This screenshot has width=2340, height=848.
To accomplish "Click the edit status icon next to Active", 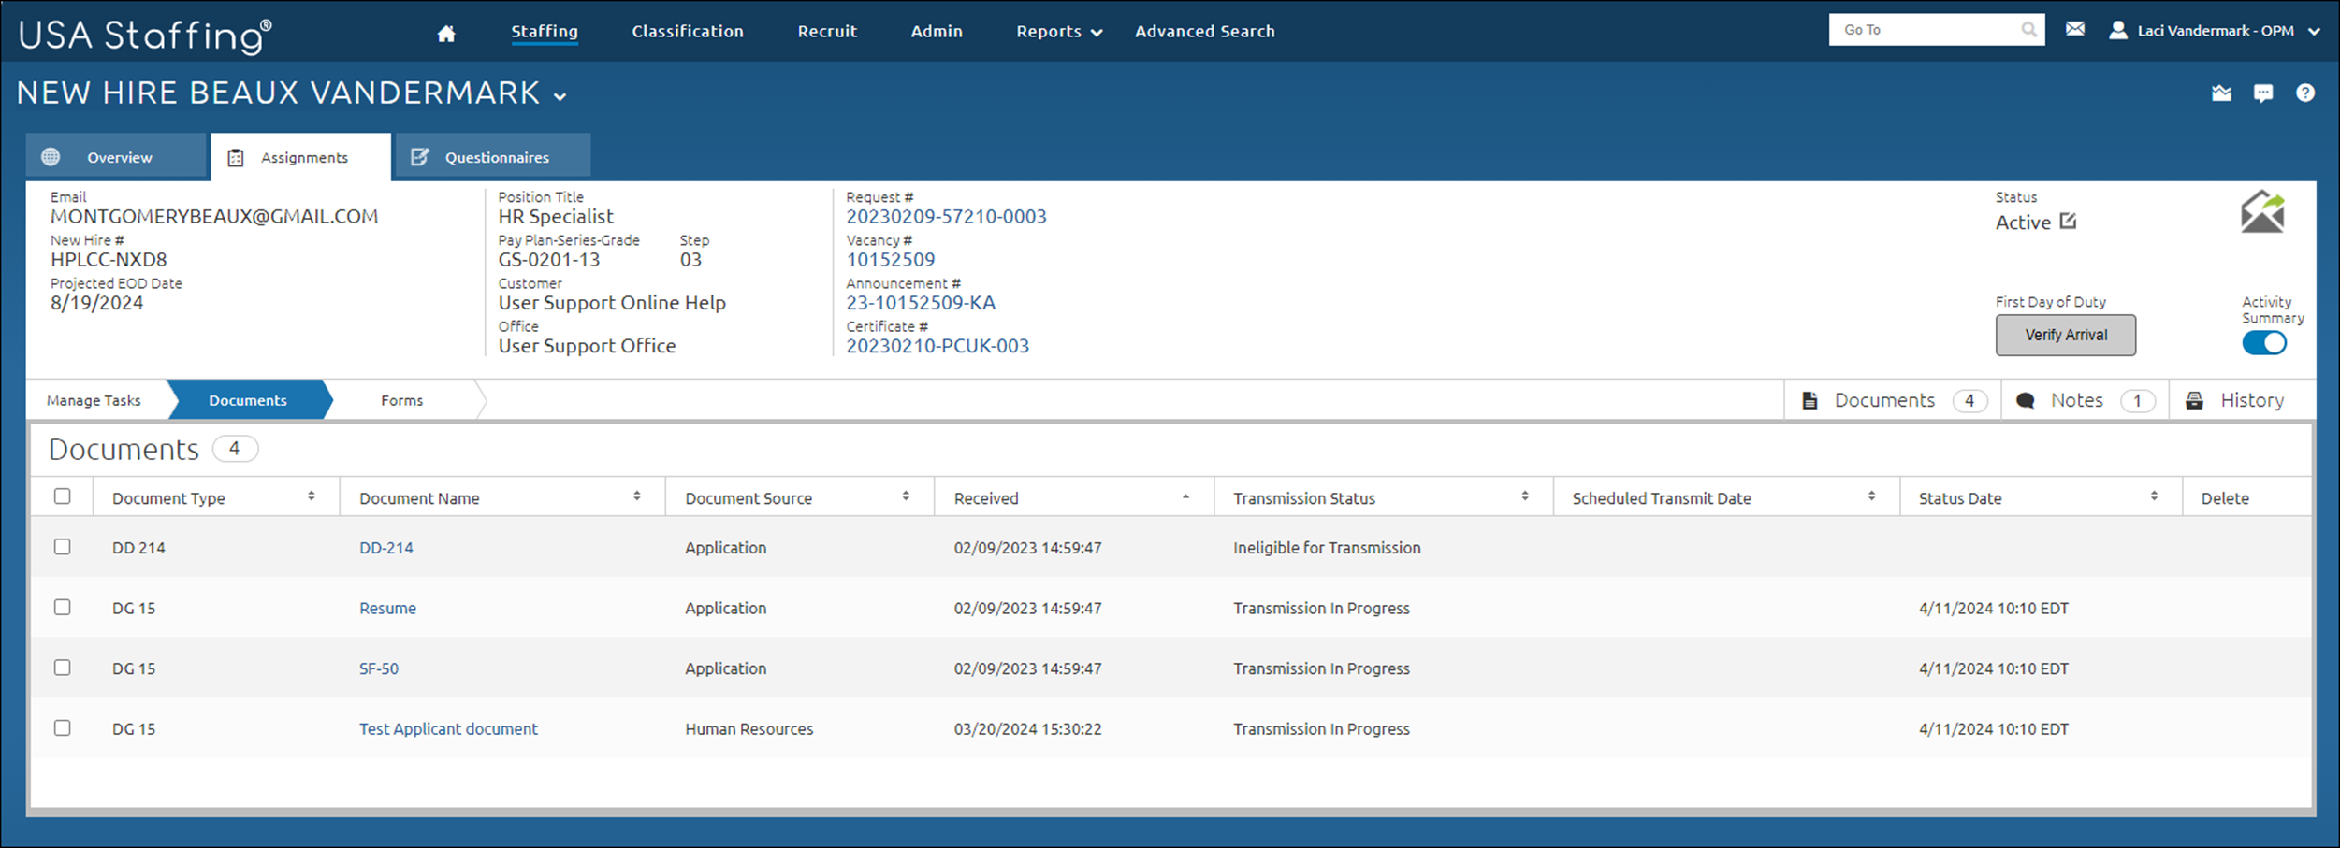I will (2068, 222).
